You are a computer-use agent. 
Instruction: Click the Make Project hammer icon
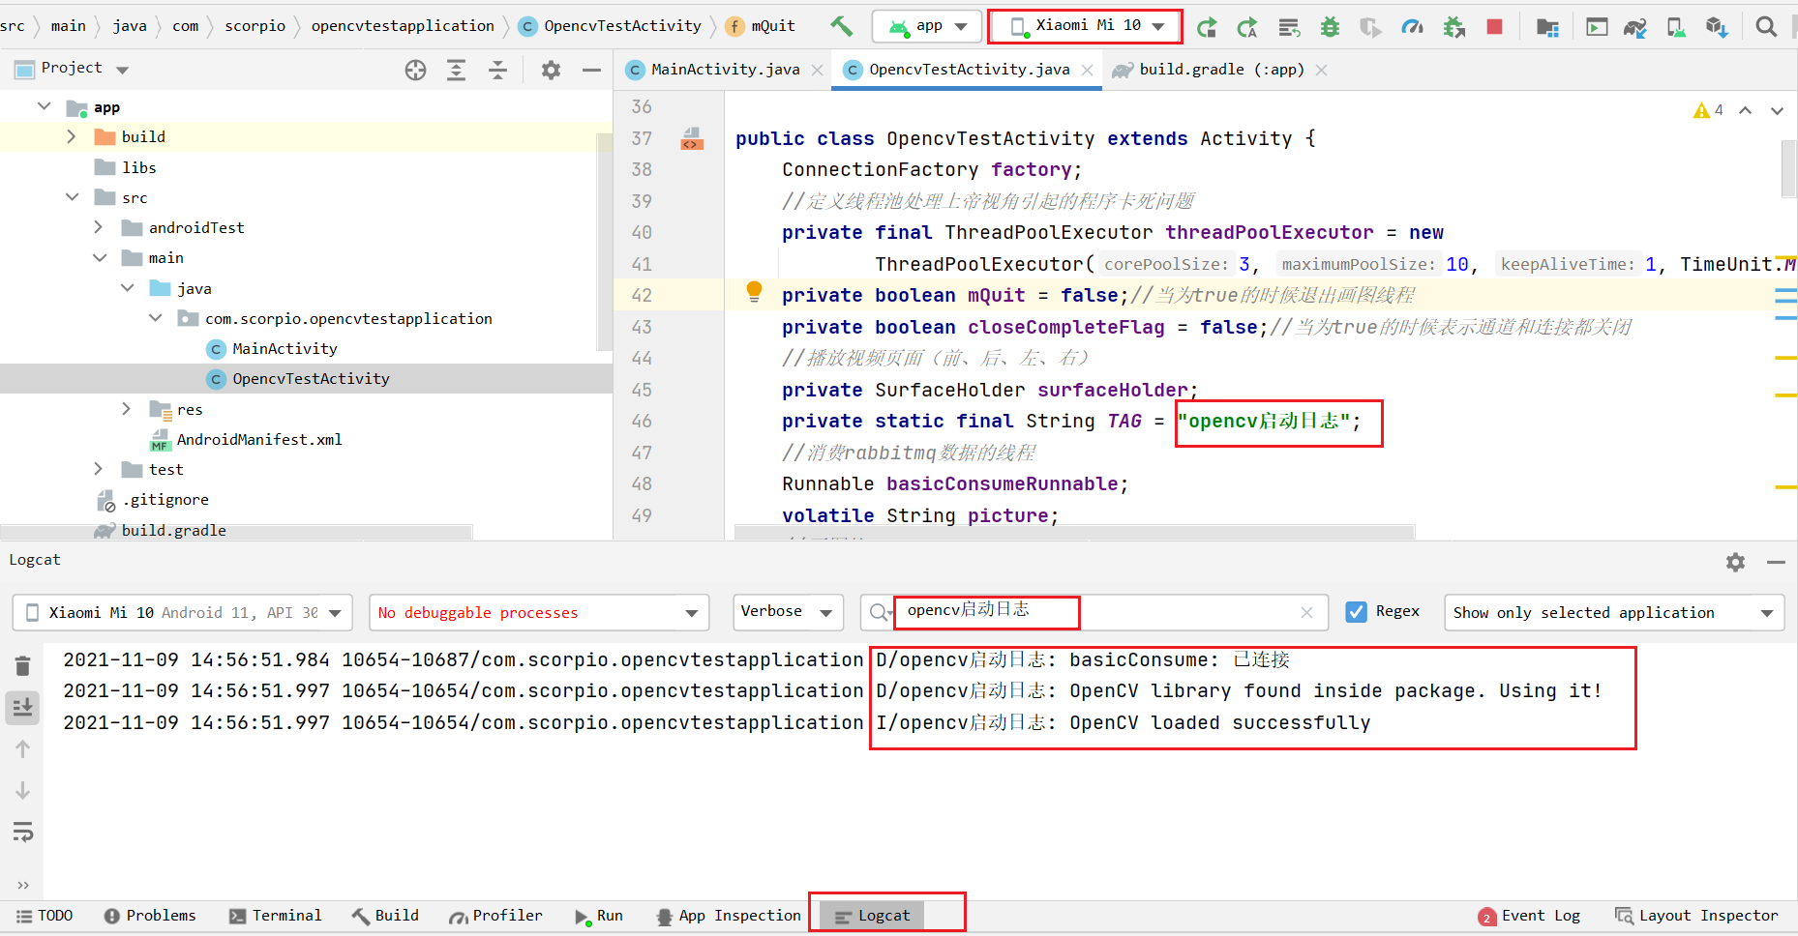click(x=841, y=26)
